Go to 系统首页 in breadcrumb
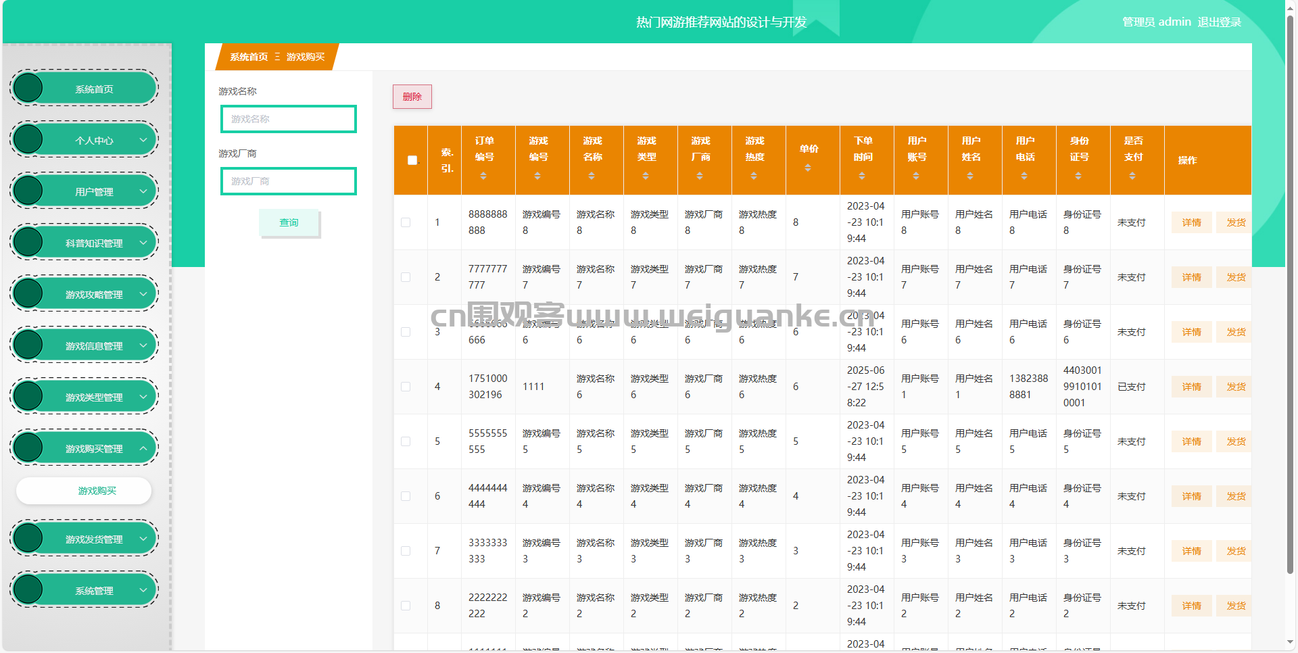Image resolution: width=1298 pixels, height=653 pixels. (x=249, y=57)
